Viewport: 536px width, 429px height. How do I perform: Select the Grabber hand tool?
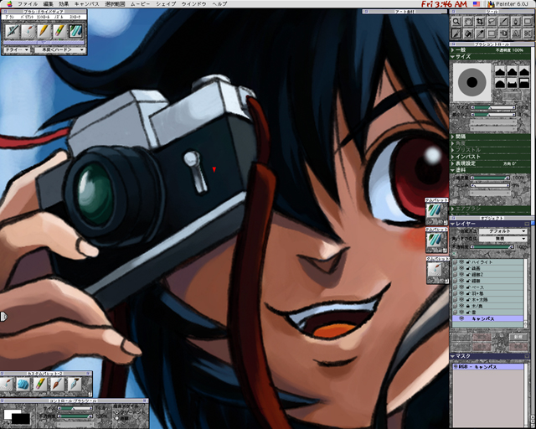pos(468,22)
